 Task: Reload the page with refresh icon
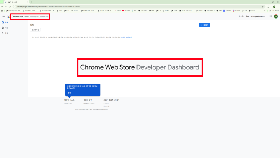click(10, 7)
